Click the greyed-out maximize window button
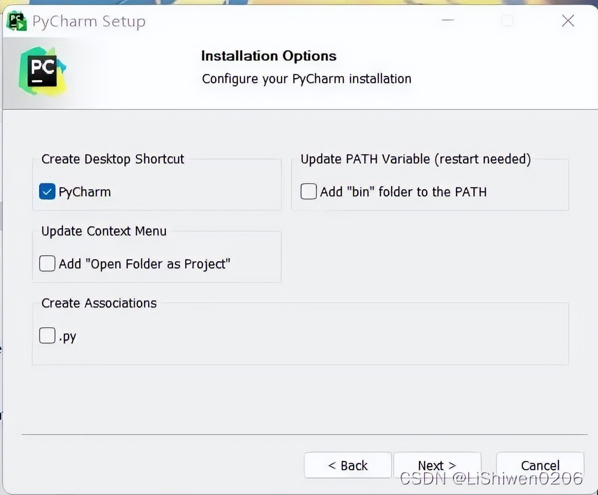Image resolution: width=598 pixels, height=495 pixels. click(x=507, y=21)
